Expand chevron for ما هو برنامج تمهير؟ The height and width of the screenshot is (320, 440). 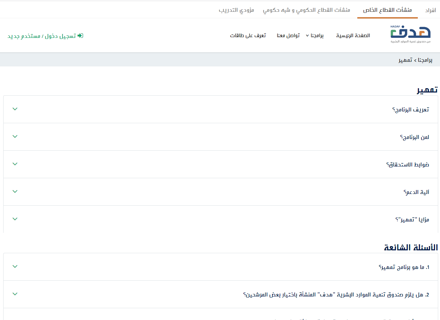(15, 266)
